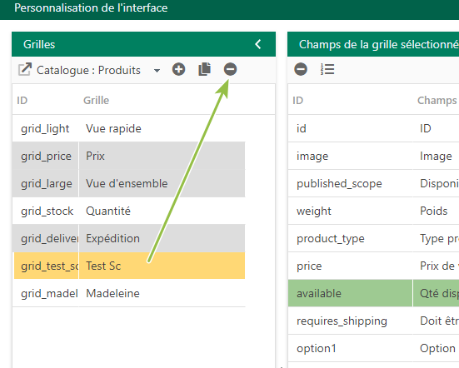The image size is (459, 368).
Task: Select the grid_price Prix row
Action: click(129, 156)
